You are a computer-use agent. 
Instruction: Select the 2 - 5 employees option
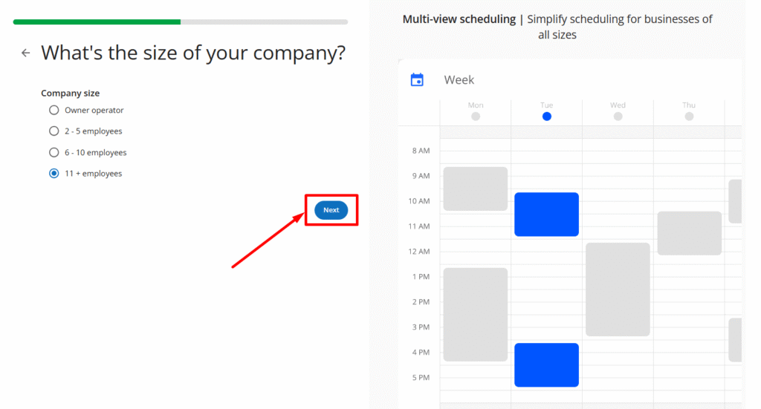(x=54, y=131)
